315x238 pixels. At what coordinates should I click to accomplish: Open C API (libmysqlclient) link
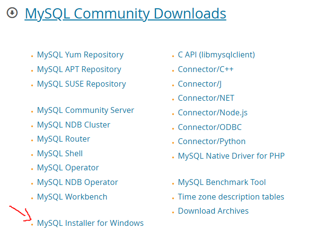point(216,55)
